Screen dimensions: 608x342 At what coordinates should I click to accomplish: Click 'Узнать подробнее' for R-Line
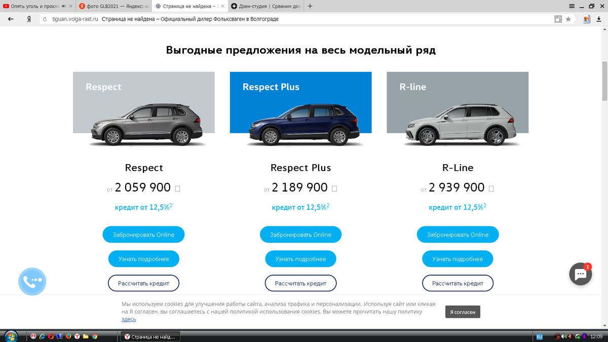(458, 259)
